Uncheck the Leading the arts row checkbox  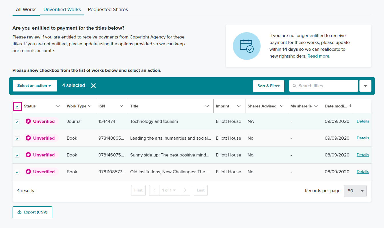point(17,139)
